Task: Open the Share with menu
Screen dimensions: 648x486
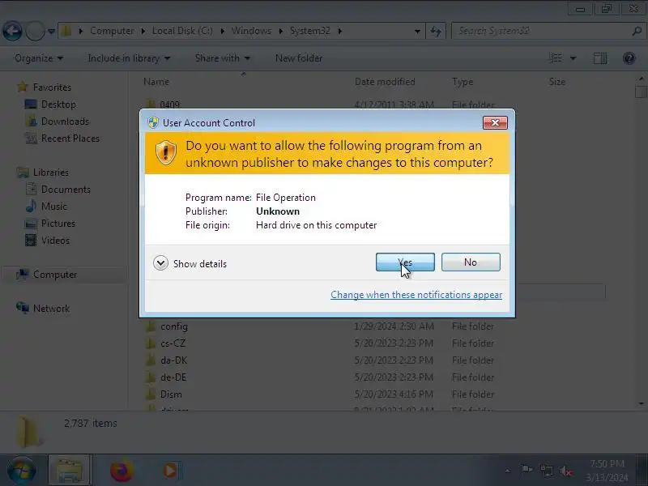Action: (x=222, y=58)
